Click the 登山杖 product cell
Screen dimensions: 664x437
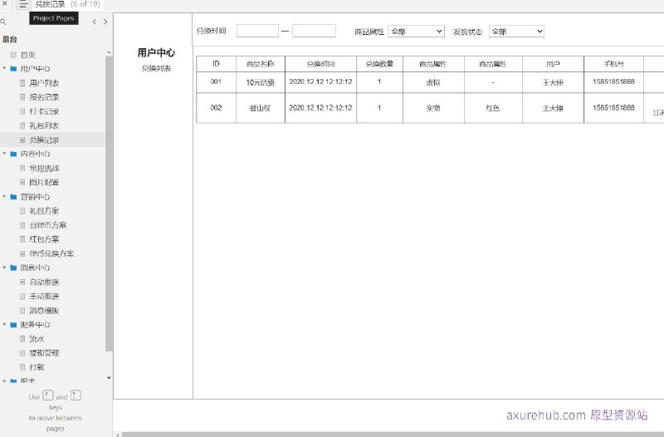pyautogui.click(x=261, y=109)
